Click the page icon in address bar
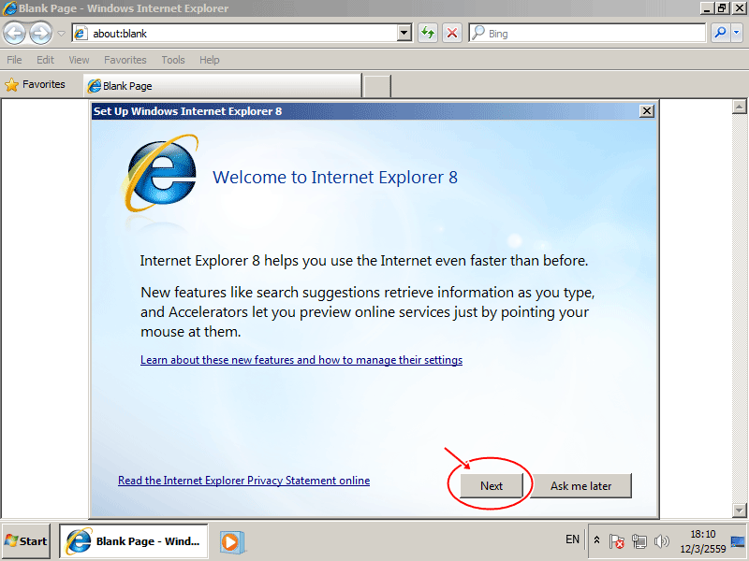The image size is (749, 561). click(81, 34)
